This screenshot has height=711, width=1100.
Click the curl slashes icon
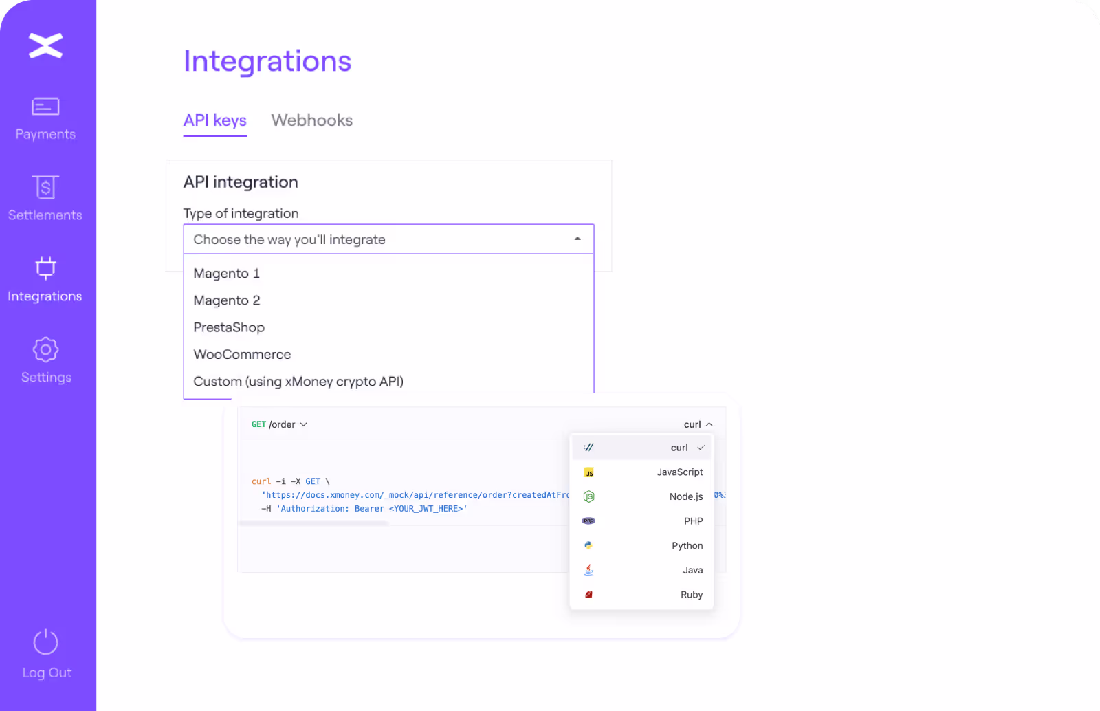(588, 448)
